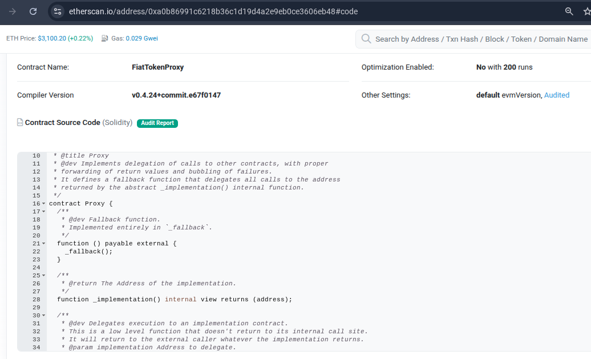Open the Audit Report badge
Screen dimensions: 591x359
(157, 123)
